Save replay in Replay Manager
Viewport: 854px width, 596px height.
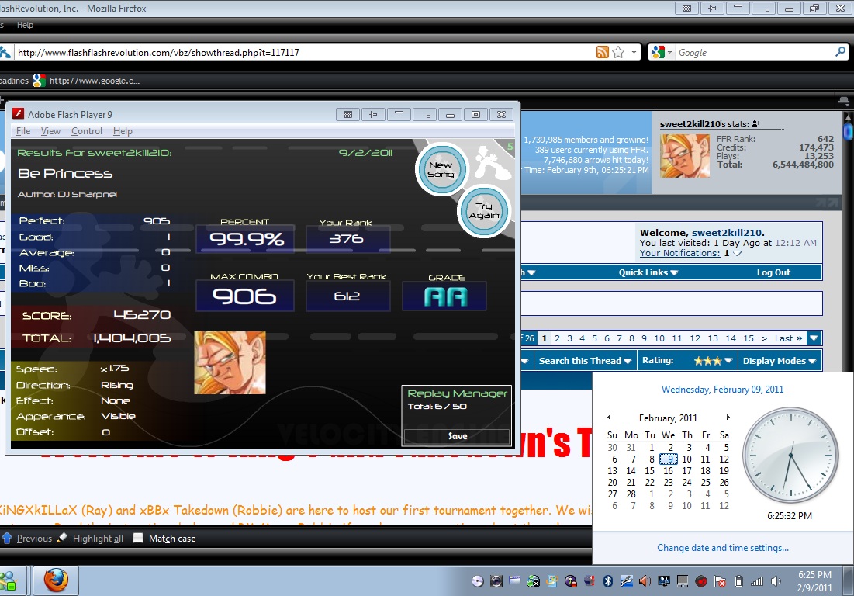457,436
